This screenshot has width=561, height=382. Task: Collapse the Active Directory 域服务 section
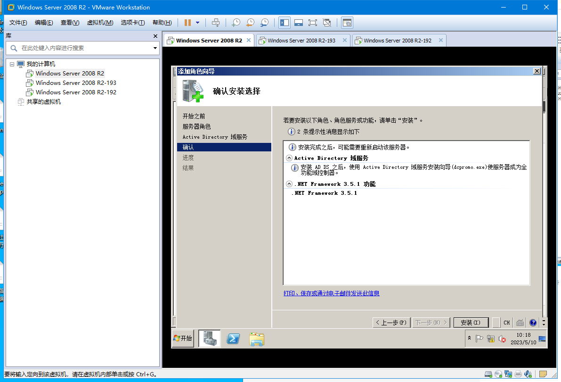(x=289, y=158)
